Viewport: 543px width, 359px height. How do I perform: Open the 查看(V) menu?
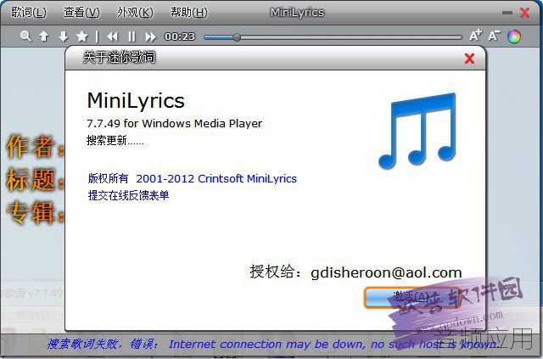tap(81, 13)
